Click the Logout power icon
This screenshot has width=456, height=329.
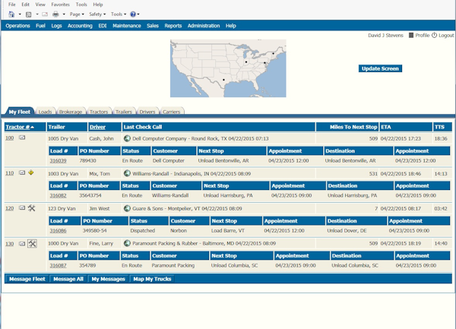[x=435, y=35]
